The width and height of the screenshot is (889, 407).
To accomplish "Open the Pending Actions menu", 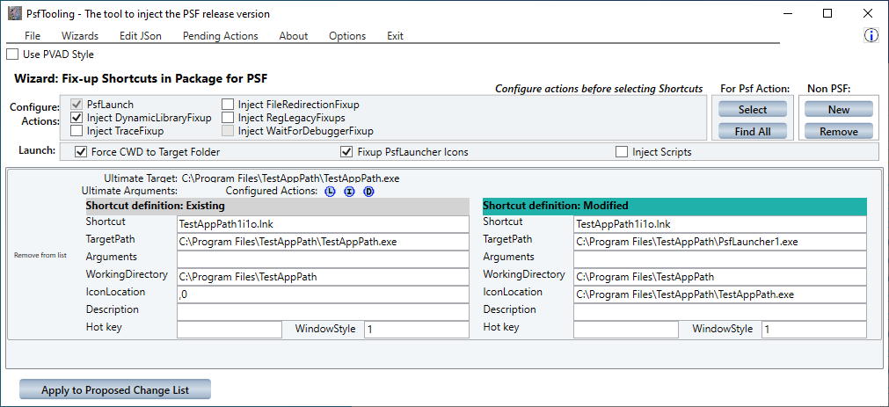I will coord(220,36).
